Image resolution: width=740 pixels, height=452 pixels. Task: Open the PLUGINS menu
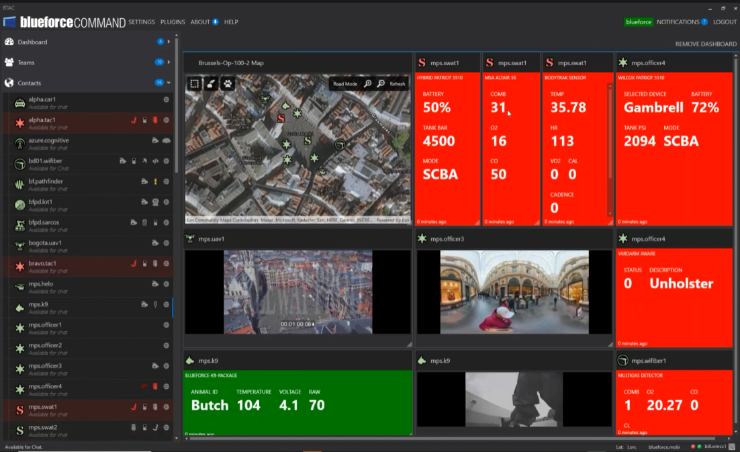click(173, 22)
